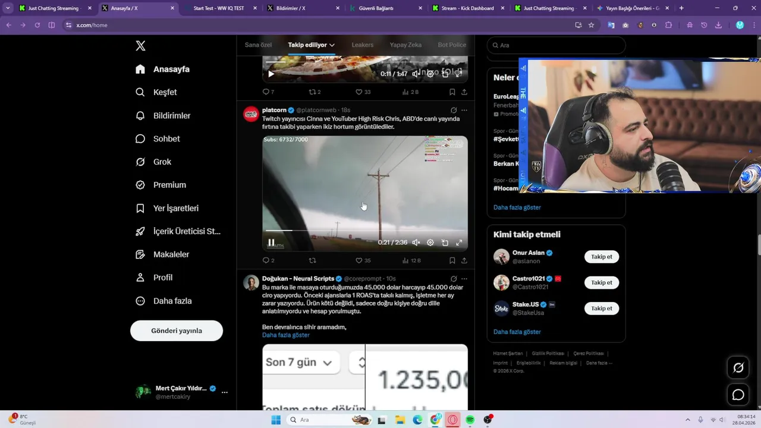Repost the platcorn post
Screen dimensions: 761x428
click(313, 260)
